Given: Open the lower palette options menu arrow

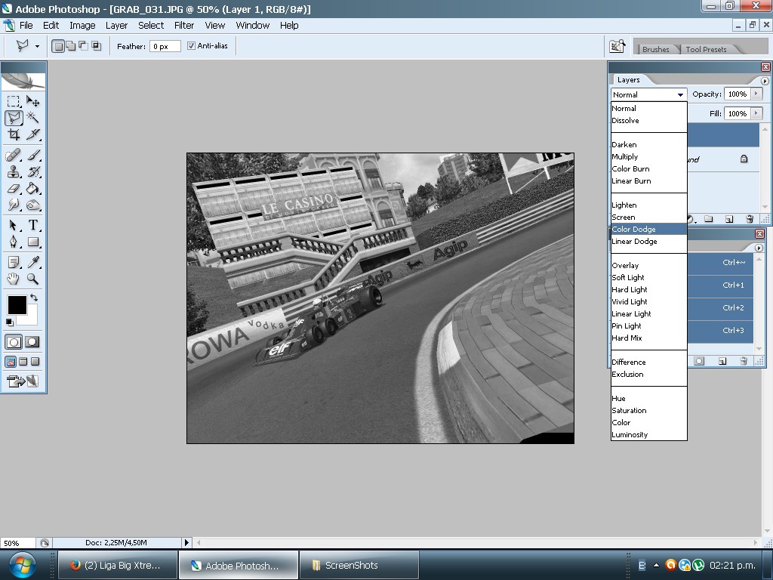Looking at the screenshot, I should 759,248.
